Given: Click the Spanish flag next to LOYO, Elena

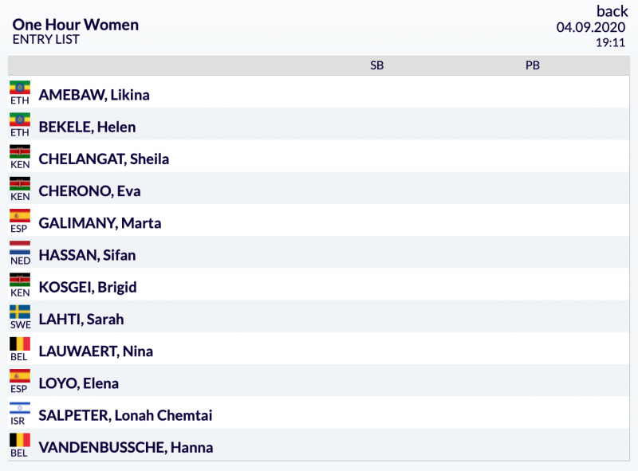Looking at the screenshot, I should click(20, 376).
